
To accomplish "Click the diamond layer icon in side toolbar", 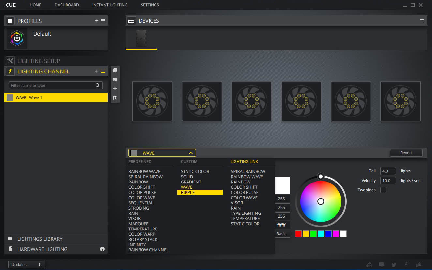I will pos(115,89).
